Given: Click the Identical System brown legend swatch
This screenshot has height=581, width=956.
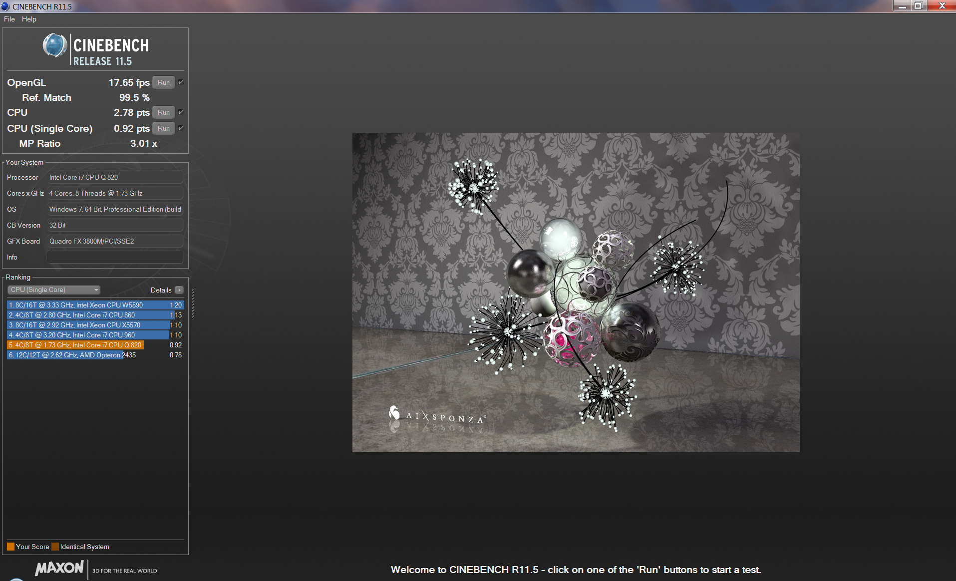Looking at the screenshot, I should point(55,547).
